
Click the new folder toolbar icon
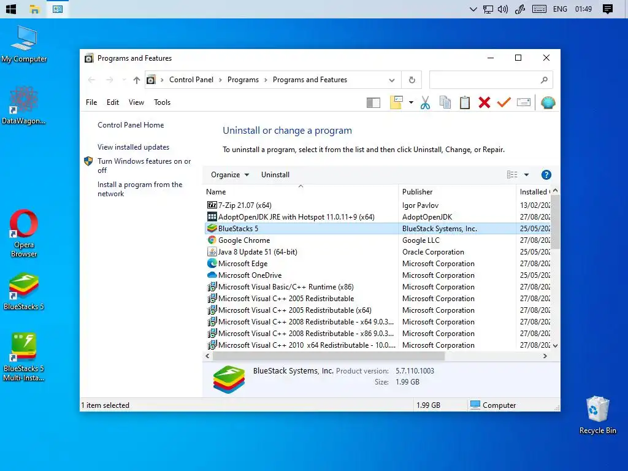pyautogui.click(x=396, y=102)
